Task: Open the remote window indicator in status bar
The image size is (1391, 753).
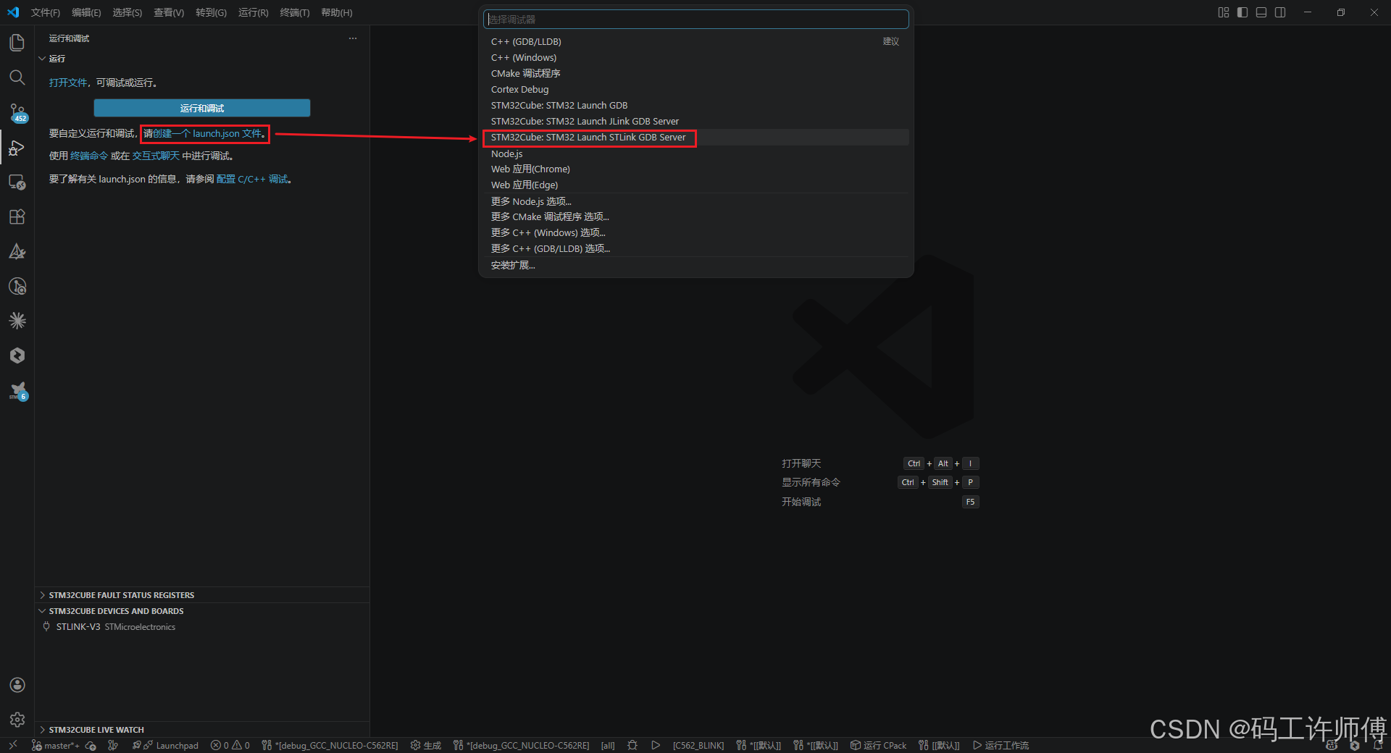Action: pyautogui.click(x=13, y=745)
